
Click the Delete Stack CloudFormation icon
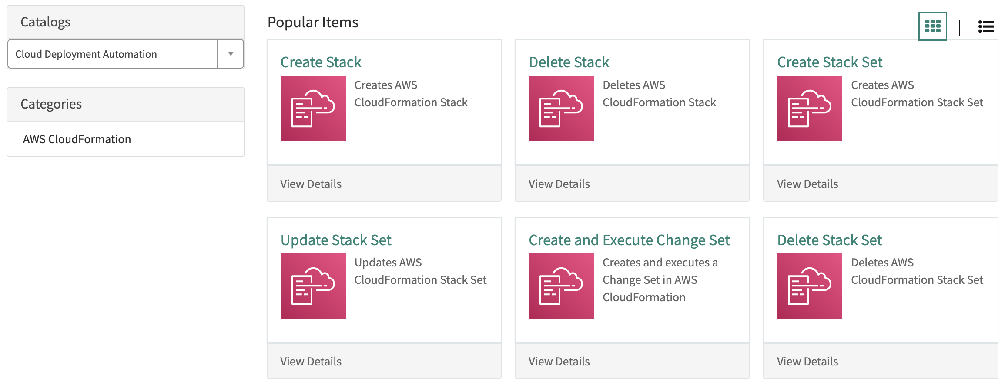561,109
